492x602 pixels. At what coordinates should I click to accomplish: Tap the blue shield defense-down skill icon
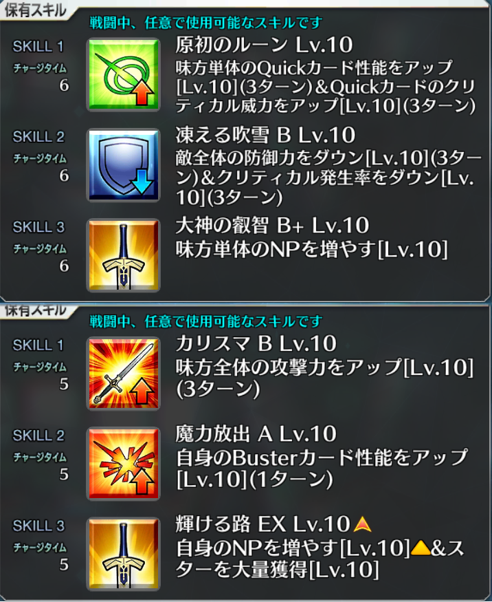(124, 165)
